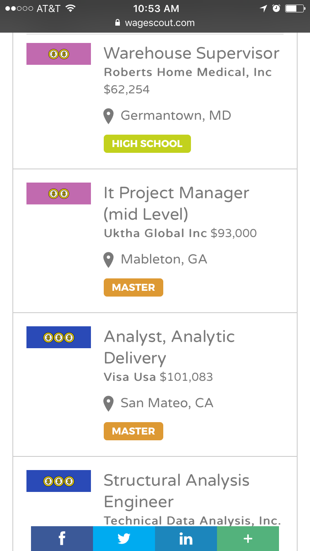Viewport: 310px width, 551px height.
Task: Tap the pink two-coin badge for It Project Manager
Action: click(59, 193)
